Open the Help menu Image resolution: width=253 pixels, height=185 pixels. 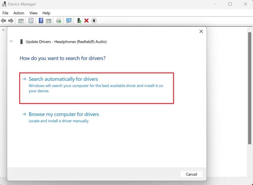[46, 13]
